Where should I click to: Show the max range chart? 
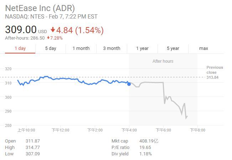tap(203, 48)
